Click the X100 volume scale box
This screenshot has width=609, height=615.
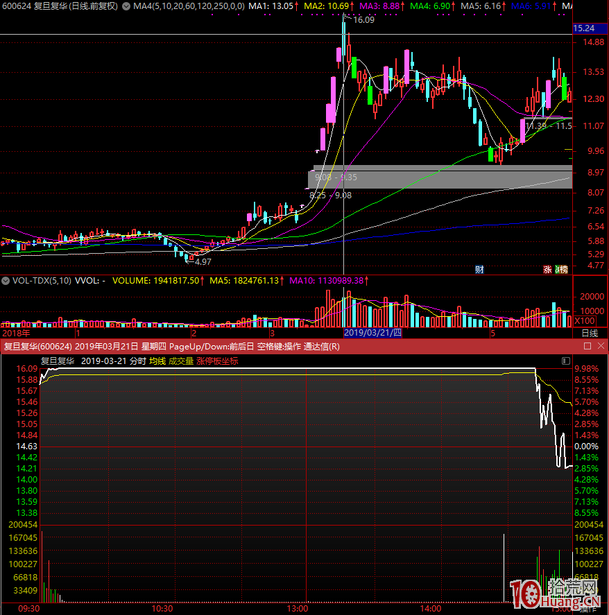point(585,321)
